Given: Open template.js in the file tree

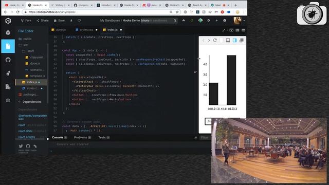Looking at the screenshot, I should tap(35, 76).
